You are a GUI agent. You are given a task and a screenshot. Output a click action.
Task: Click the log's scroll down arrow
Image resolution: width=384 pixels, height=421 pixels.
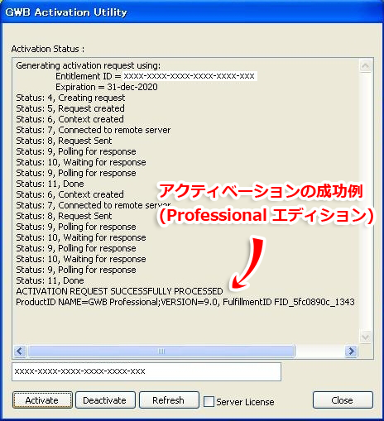[366, 337]
